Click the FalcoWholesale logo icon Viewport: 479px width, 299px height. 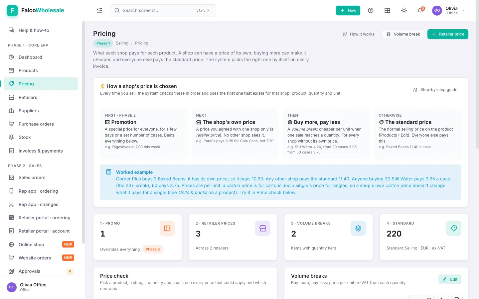coord(12,11)
